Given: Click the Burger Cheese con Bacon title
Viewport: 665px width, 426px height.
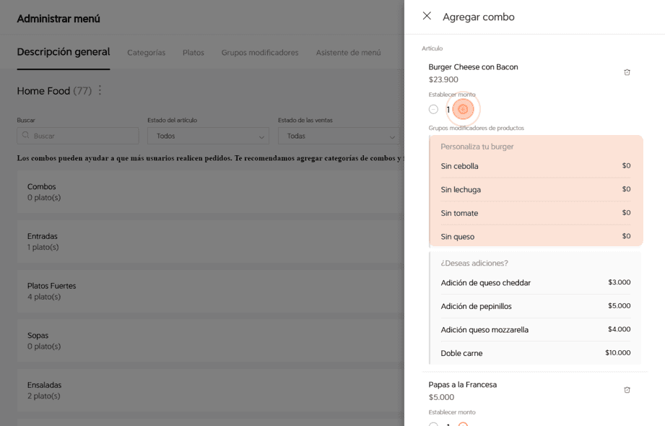Looking at the screenshot, I should click(473, 67).
